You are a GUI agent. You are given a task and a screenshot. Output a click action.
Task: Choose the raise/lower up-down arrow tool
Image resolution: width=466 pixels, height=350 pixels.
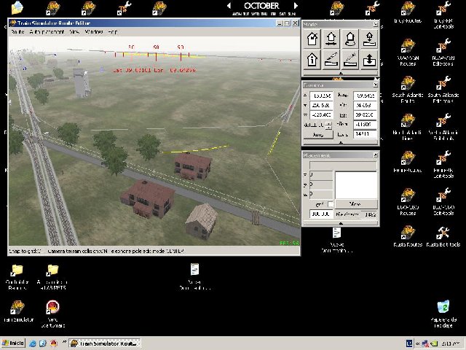pyautogui.click(x=369, y=59)
